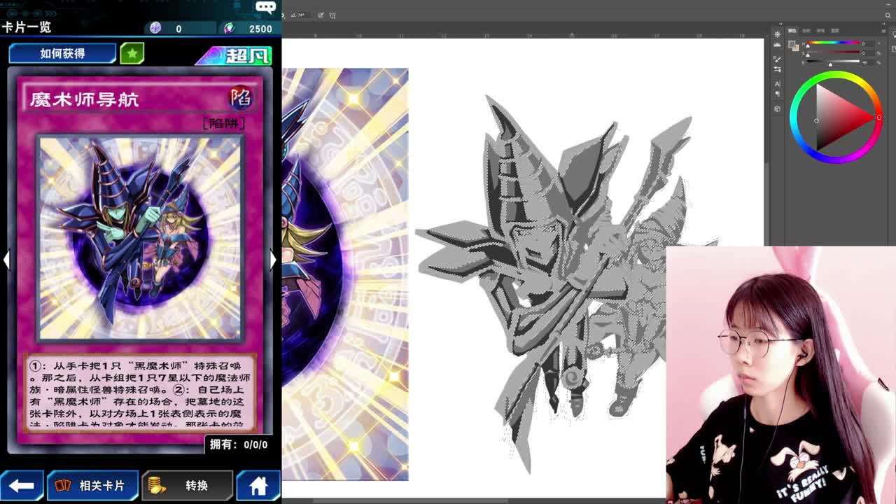The width and height of the screenshot is (896, 504).
Task: Click the card effect description text
Action: (140, 392)
